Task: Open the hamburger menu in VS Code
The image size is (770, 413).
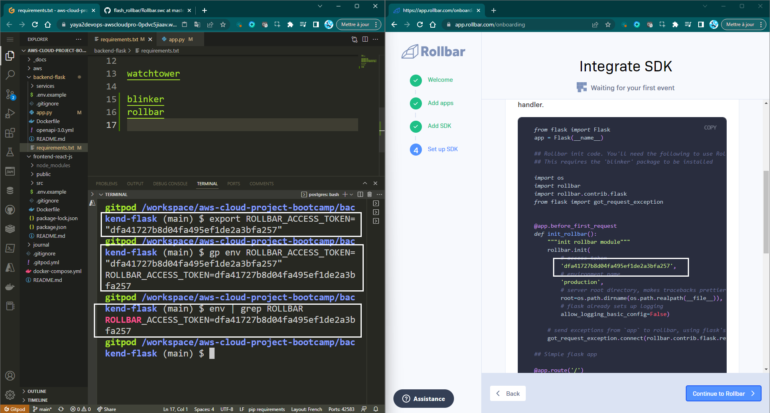Action: tap(10, 39)
